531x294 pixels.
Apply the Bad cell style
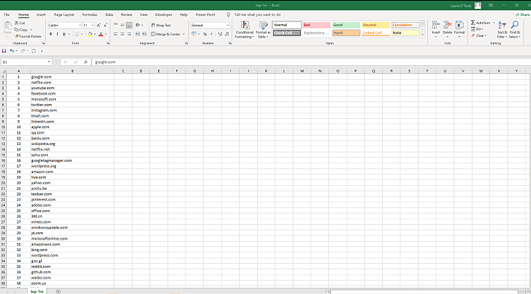(x=316, y=25)
